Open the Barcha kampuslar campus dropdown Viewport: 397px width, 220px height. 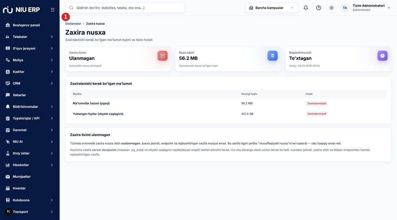pyautogui.click(x=272, y=8)
